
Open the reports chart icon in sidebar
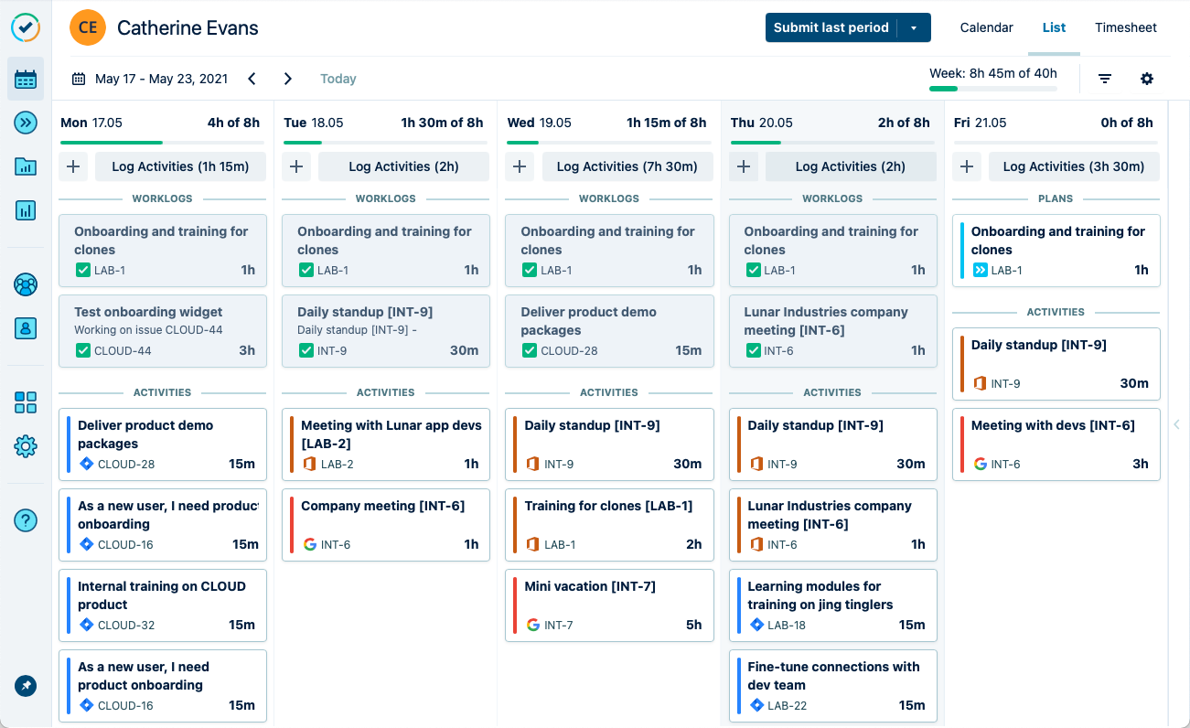coord(26,210)
